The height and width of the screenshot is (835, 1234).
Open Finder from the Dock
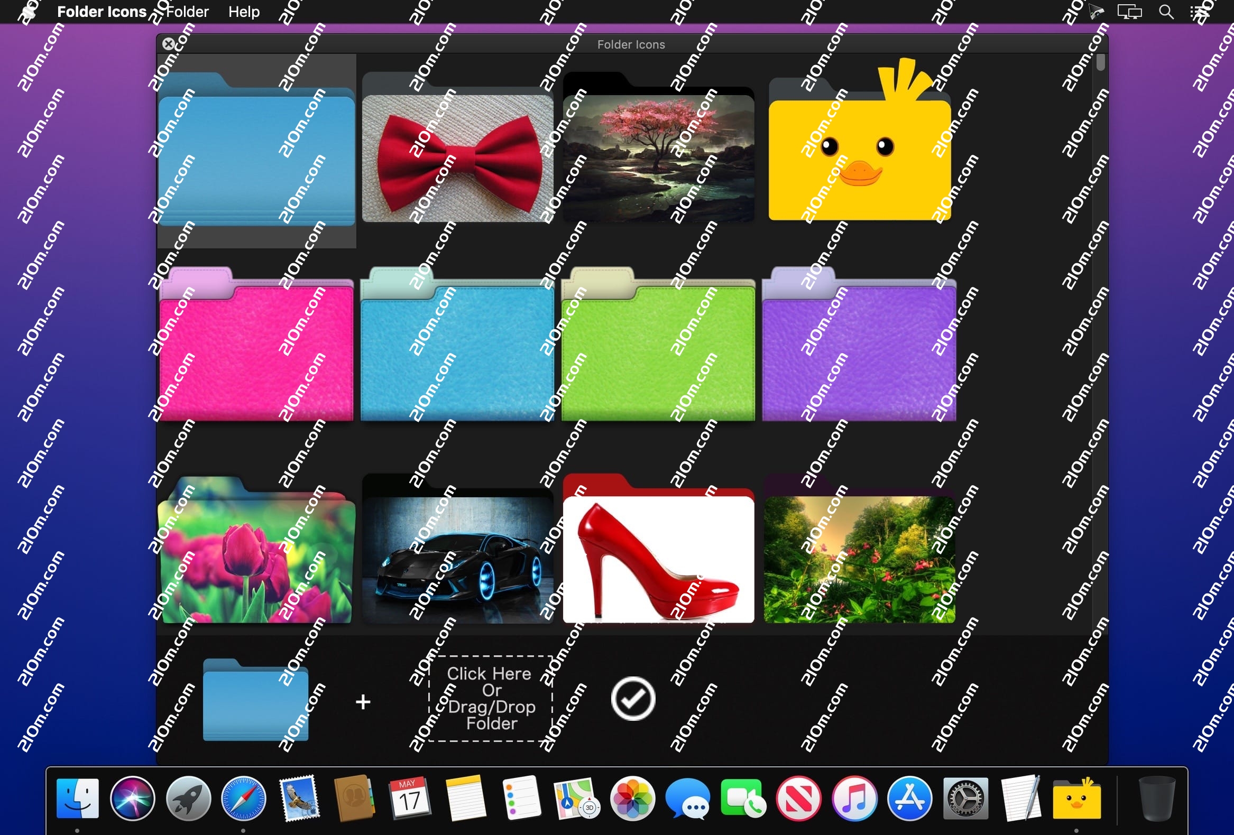[x=78, y=799]
